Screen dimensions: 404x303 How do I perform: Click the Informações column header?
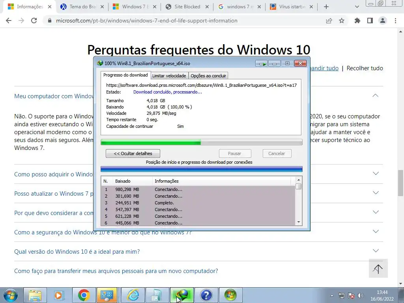(222, 181)
